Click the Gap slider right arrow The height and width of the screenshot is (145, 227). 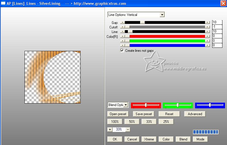click(207, 22)
